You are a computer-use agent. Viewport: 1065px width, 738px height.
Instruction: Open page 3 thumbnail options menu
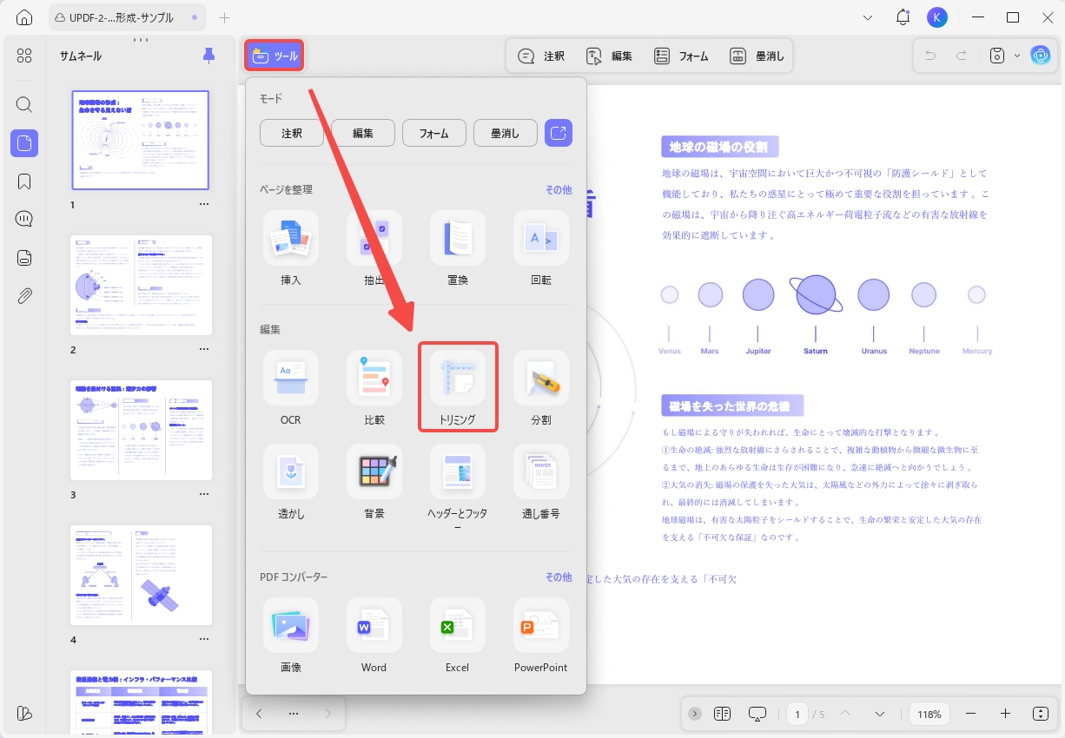coord(204,495)
